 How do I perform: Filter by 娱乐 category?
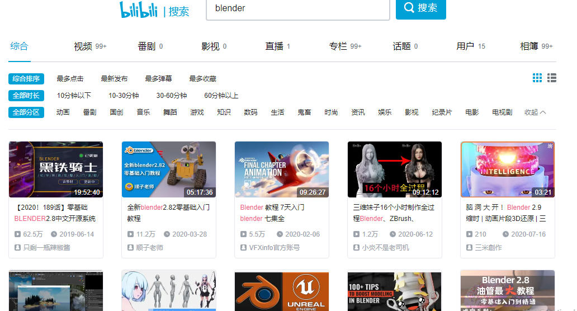point(385,112)
